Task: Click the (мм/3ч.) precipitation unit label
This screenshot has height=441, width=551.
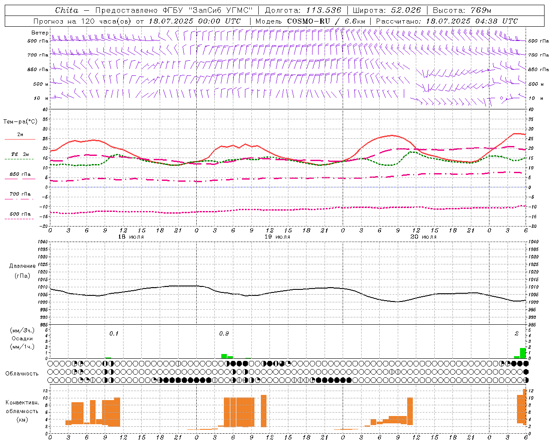Action: pos(22,330)
